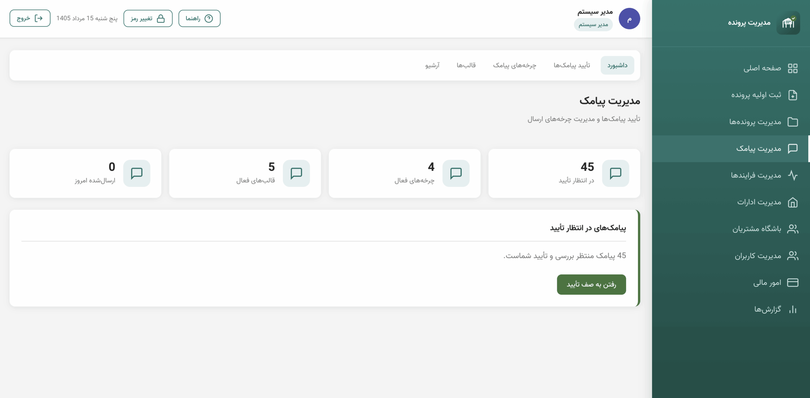
Task: Open باشگاه مشتریان sidebar item
Action: [731, 229]
